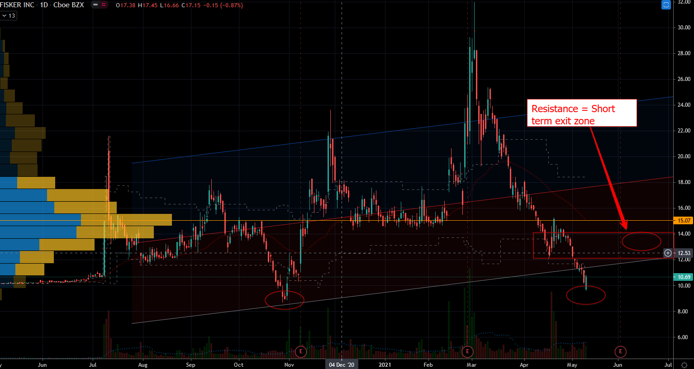Click the earnings E marker near March
694x369 pixels.
coord(467,351)
